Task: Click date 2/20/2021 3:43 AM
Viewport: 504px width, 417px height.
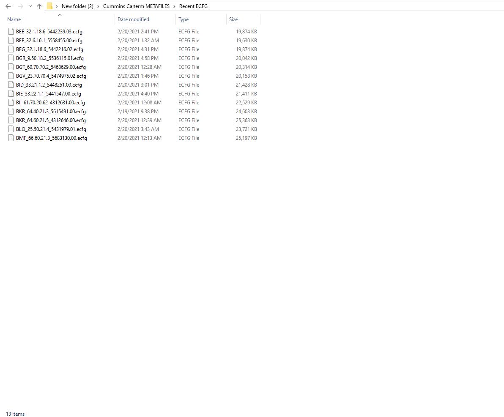Action: tap(138, 129)
